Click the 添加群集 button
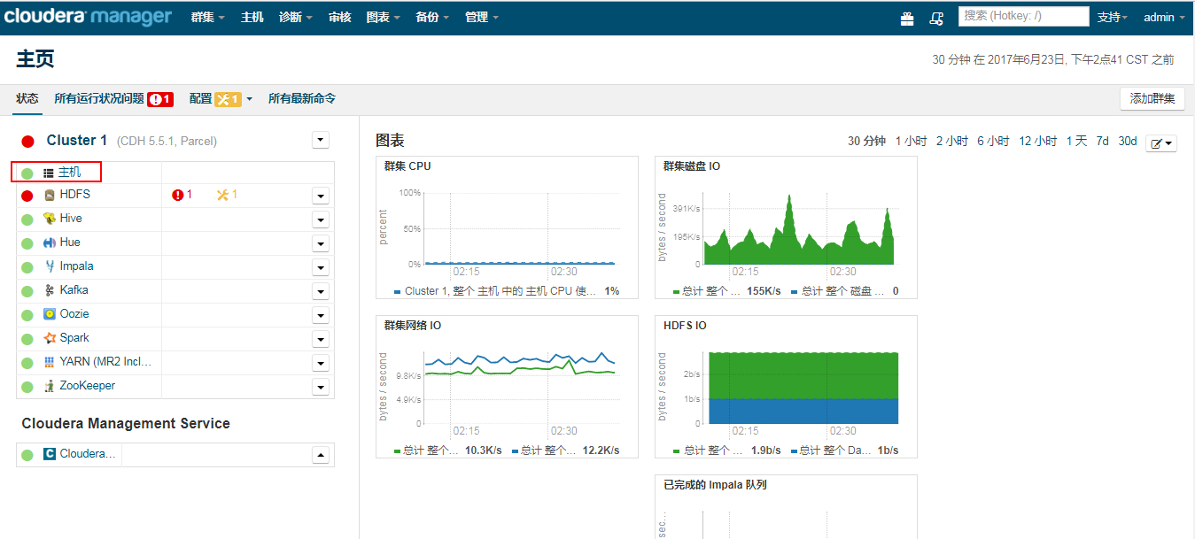 [x=1152, y=99]
